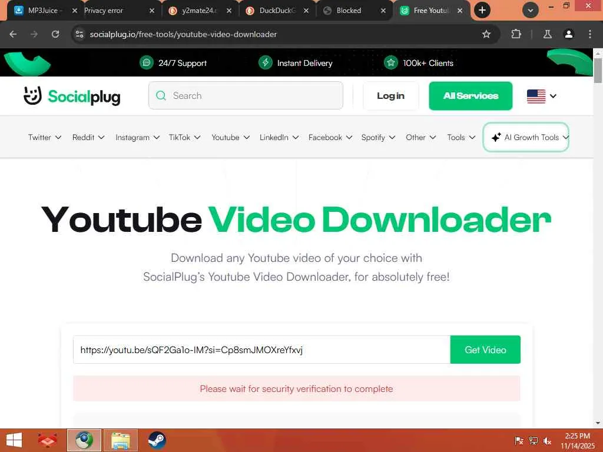The image size is (603, 452).
Task: Open the US flag language selector
Action: coord(542,96)
